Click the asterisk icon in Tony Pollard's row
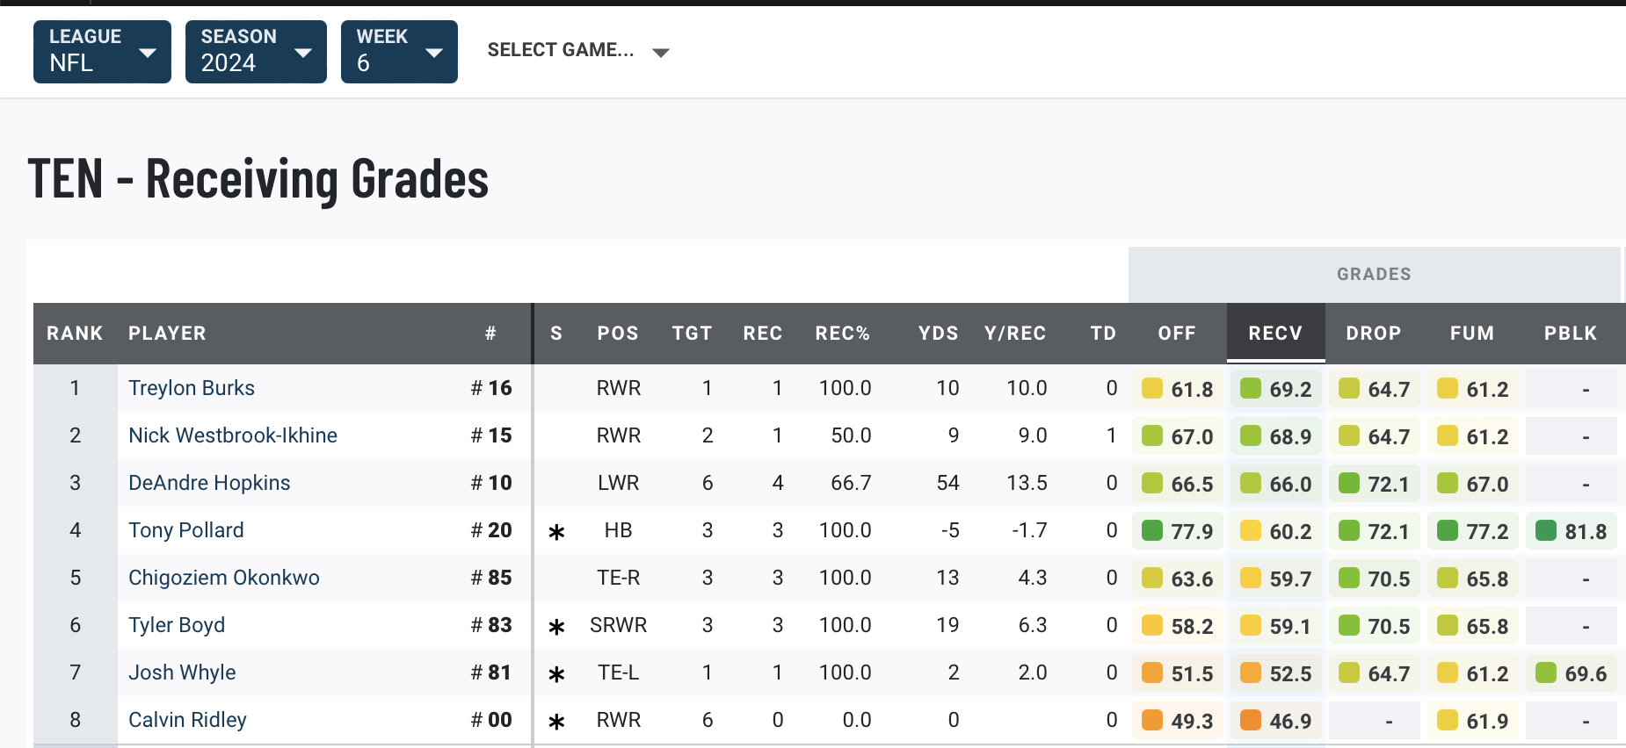 point(556,532)
